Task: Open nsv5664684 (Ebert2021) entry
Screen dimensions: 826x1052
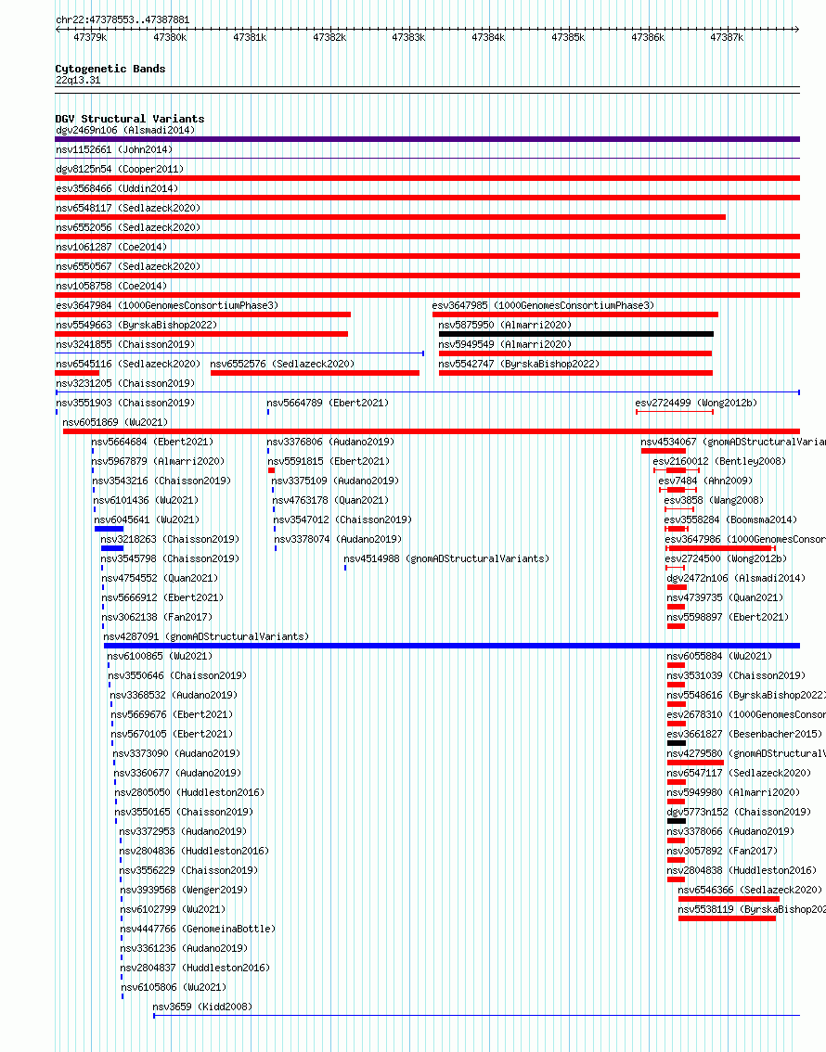Action: click(152, 442)
